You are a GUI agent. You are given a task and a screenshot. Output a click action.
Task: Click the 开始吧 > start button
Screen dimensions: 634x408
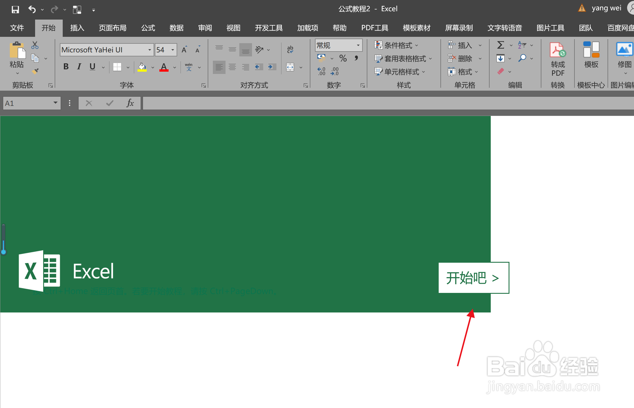[473, 278]
